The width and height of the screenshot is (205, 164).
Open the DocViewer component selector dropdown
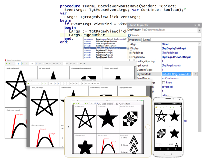(199, 30)
